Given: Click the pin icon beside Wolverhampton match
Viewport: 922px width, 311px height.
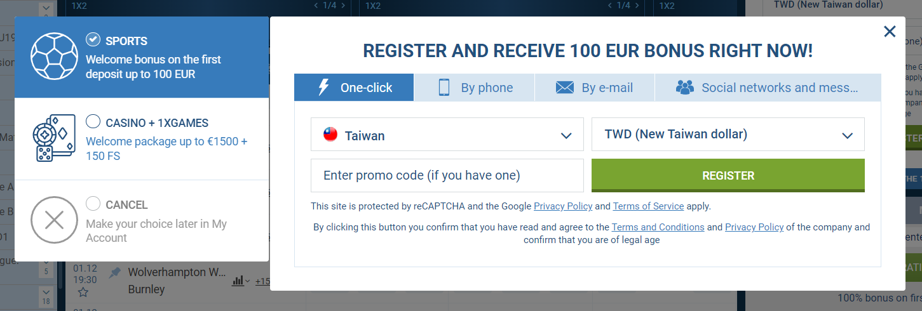Looking at the screenshot, I should [x=115, y=272].
